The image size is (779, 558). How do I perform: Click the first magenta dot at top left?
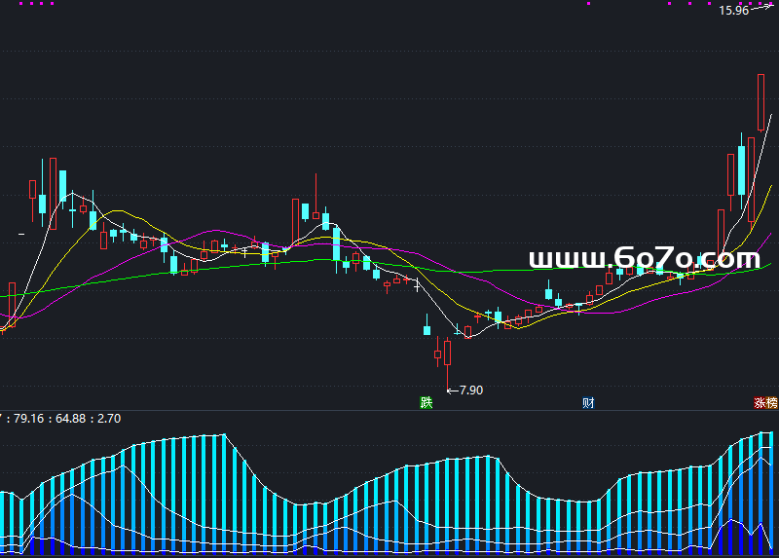point(22,4)
